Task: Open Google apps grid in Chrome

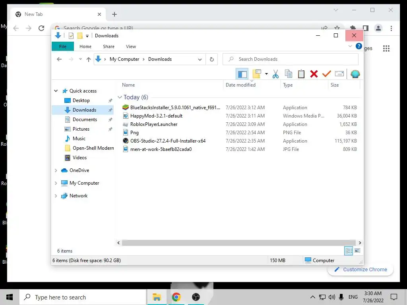Action: click(x=386, y=48)
